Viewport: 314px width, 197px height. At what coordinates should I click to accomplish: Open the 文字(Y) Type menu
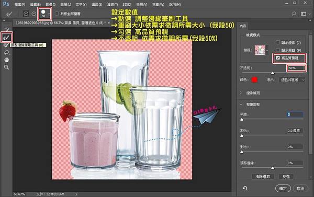pyautogui.click(x=81, y=4)
